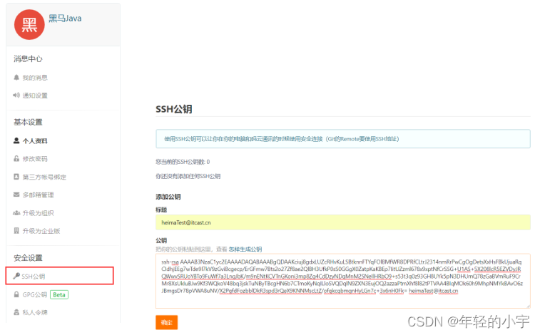The width and height of the screenshot is (540, 335).
Task: Click the envelope icon beside 多邮箱管理
Action: [16, 195]
